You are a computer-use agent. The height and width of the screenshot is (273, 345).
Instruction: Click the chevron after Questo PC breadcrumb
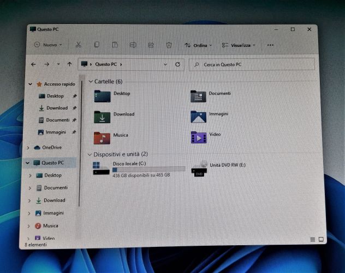click(x=121, y=64)
